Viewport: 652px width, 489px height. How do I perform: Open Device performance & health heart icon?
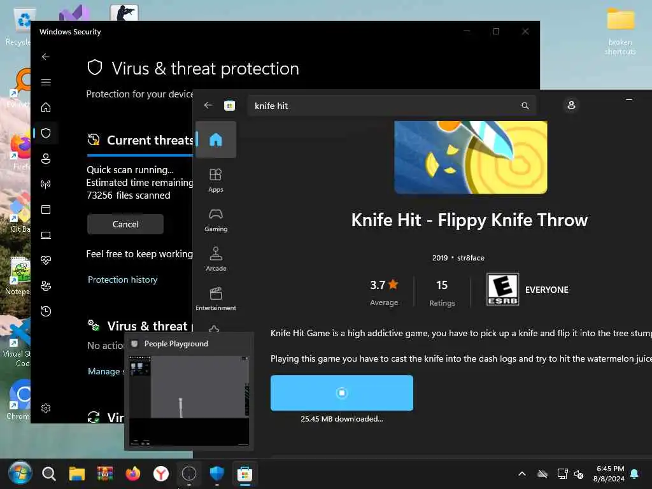[46, 260]
